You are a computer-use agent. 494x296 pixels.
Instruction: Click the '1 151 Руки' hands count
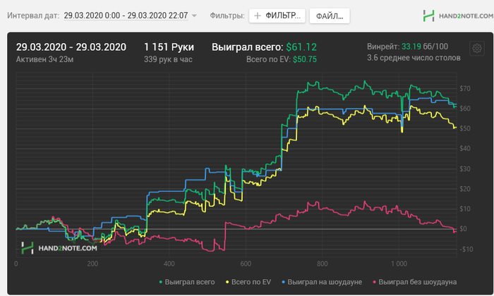[x=169, y=47]
